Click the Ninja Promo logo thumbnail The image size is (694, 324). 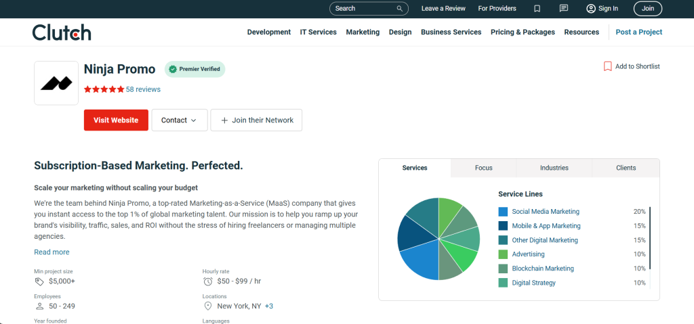point(56,83)
